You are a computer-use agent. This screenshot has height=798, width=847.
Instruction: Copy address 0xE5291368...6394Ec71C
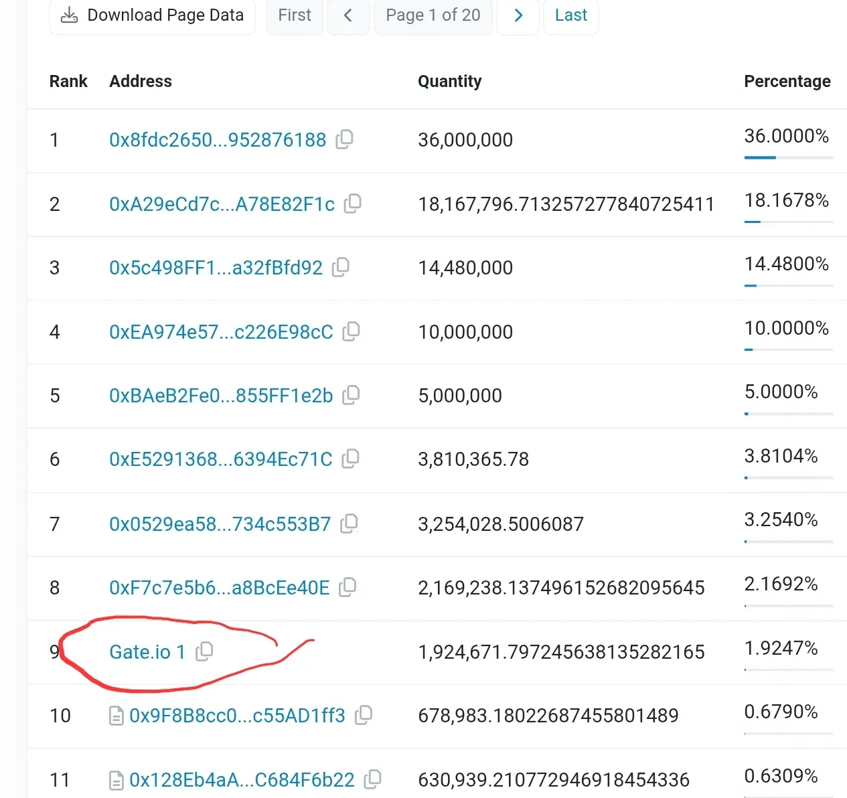350,459
